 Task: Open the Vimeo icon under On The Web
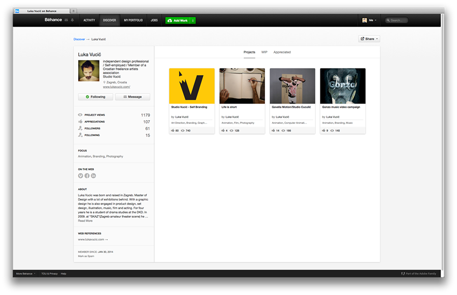tap(80, 176)
